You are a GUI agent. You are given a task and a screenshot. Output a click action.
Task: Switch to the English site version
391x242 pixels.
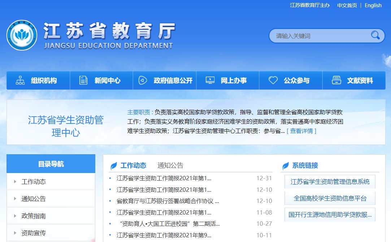click(373, 5)
